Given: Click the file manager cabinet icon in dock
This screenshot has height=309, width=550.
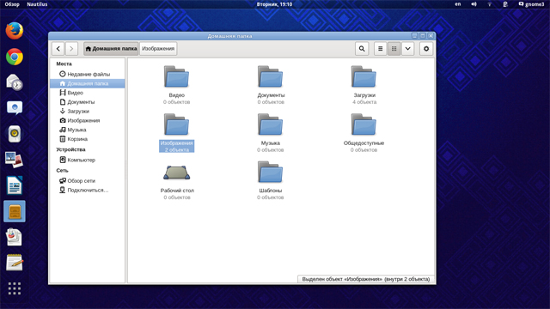Looking at the screenshot, I should click(15, 211).
